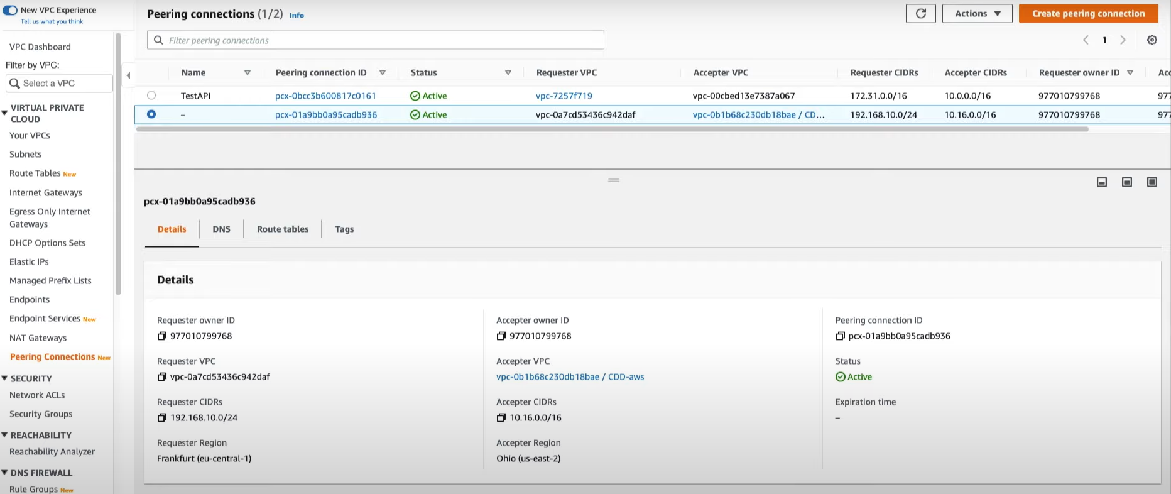Screen dimensions: 1171x494
Task: Open Network ACLs in sidebar
Action: tap(37, 395)
